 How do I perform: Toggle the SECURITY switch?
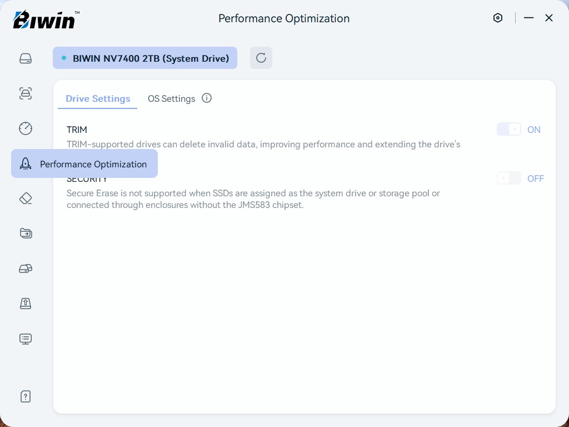(x=508, y=178)
